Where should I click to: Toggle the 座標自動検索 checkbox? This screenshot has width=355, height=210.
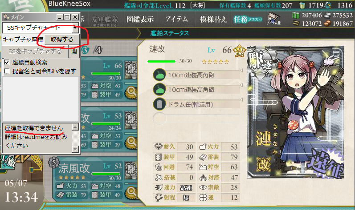7,62
